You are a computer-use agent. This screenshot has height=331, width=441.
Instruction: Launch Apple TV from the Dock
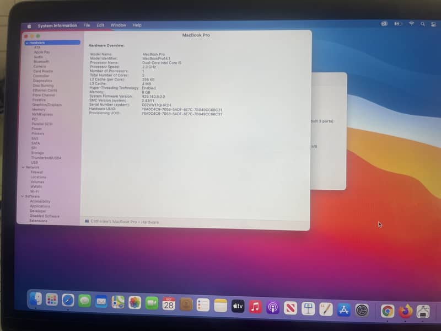click(238, 306)
